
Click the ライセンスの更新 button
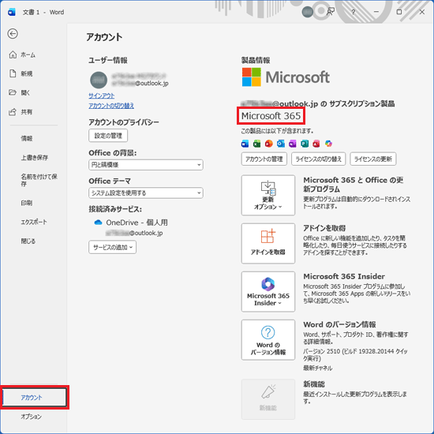pos(373,159)
